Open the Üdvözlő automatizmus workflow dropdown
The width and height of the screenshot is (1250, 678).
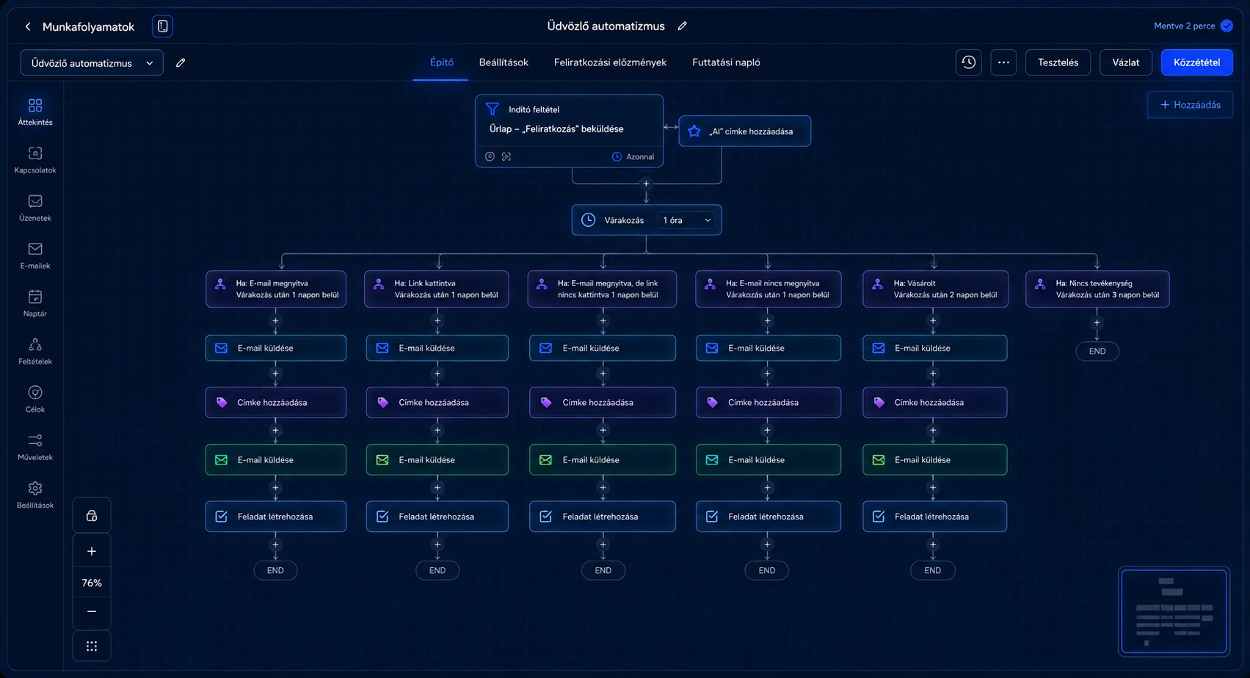[x=92, y=63]
